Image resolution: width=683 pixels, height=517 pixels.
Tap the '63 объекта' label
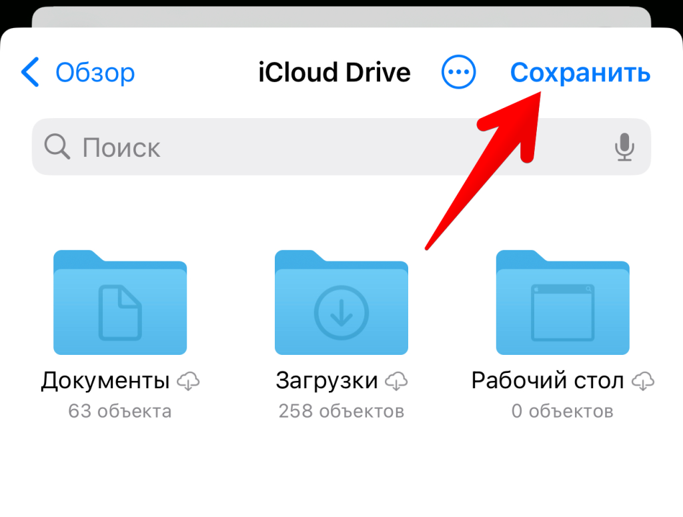pos(120,411)
